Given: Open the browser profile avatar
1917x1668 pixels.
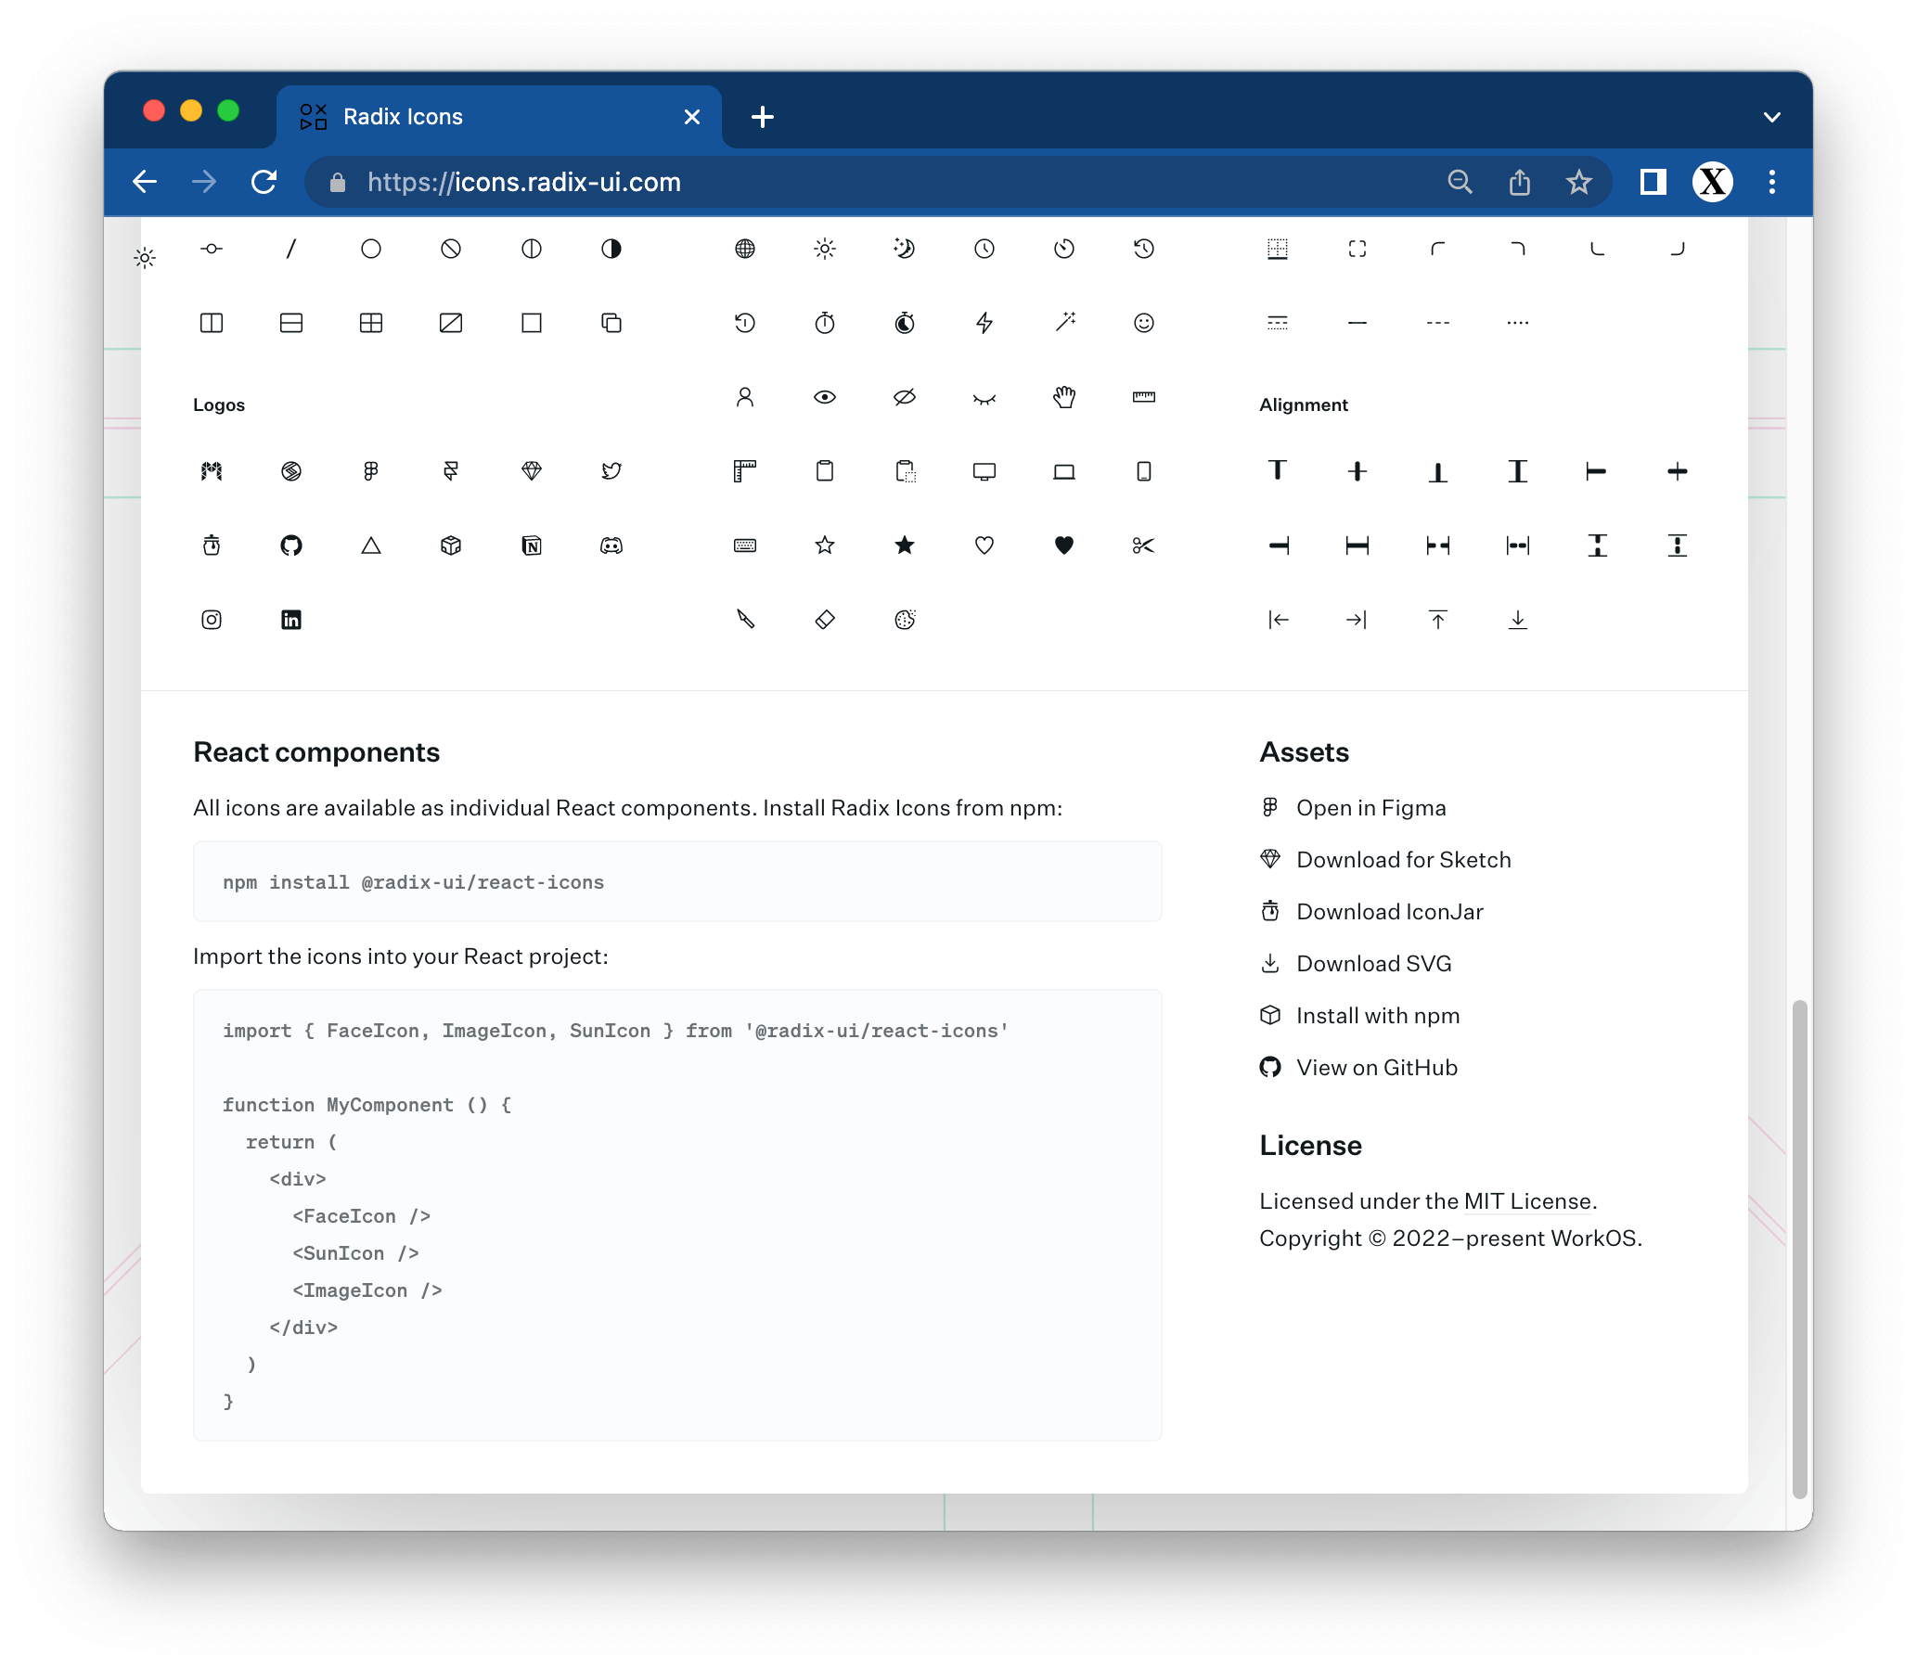Looking at the screenshot, I should 1712,182.
